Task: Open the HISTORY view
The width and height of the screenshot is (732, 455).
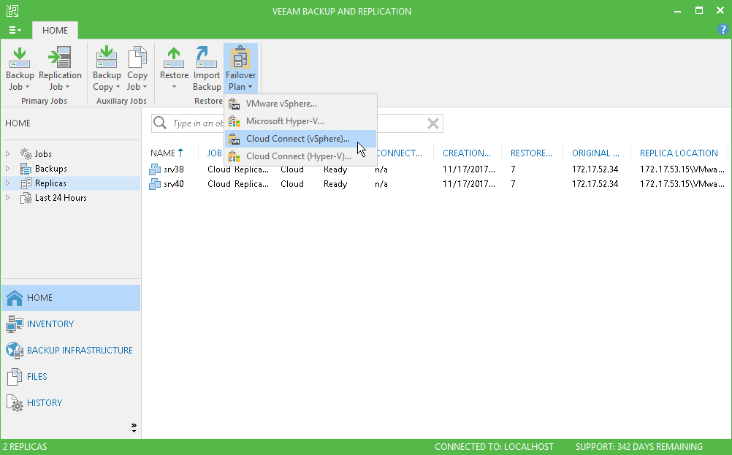Action: (x=71, y=403)
